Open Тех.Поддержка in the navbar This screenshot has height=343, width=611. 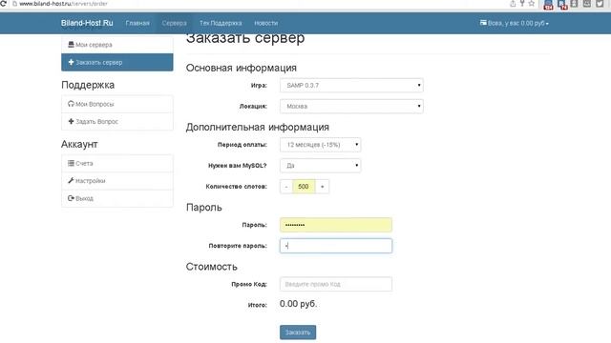[221, 23]
